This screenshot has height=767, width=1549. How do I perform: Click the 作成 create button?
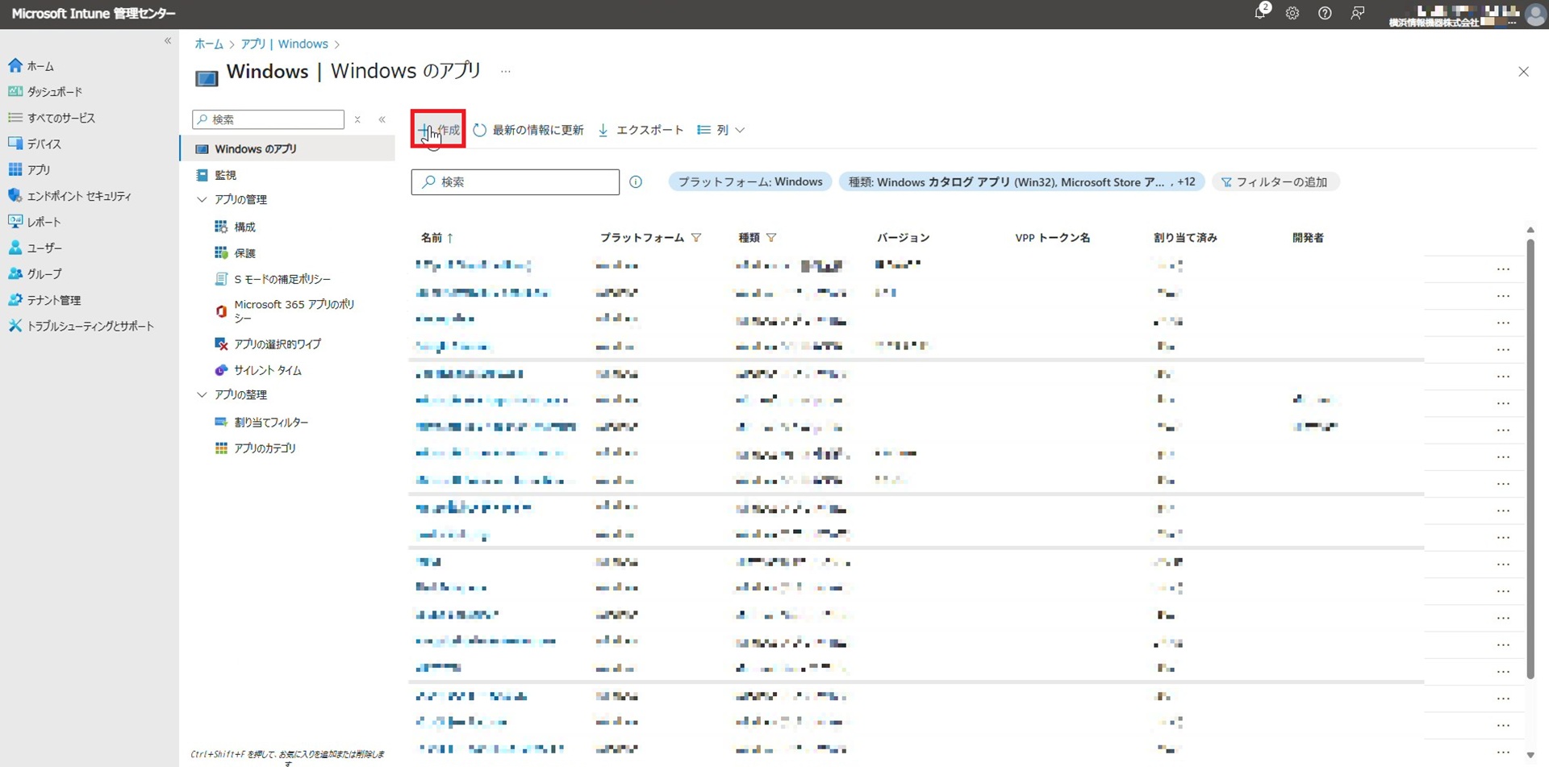point(439,130)
